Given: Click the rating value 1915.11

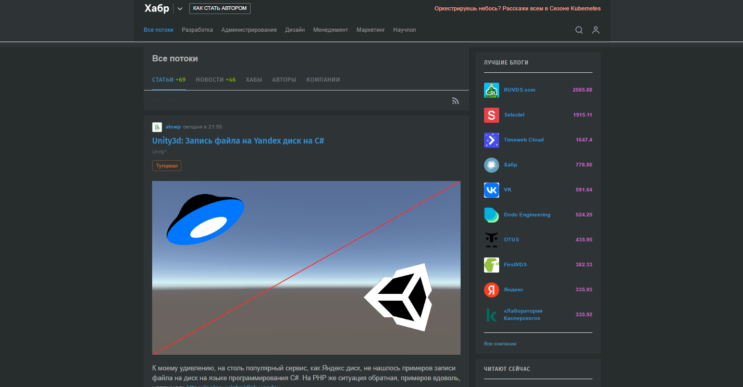Looking at the screenshot, I should click(583, 115).
